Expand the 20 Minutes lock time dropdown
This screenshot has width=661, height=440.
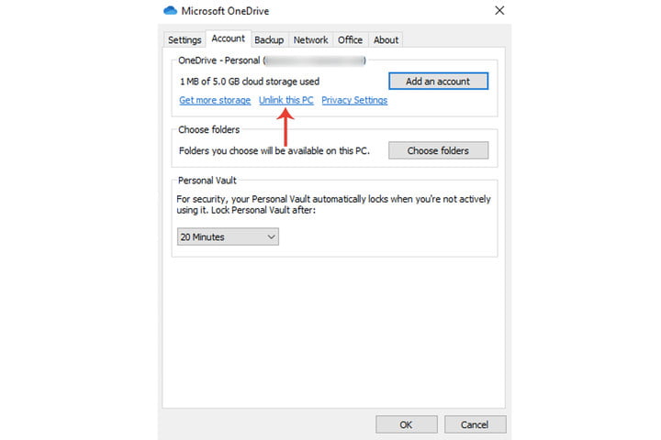(x=228, y=236)
